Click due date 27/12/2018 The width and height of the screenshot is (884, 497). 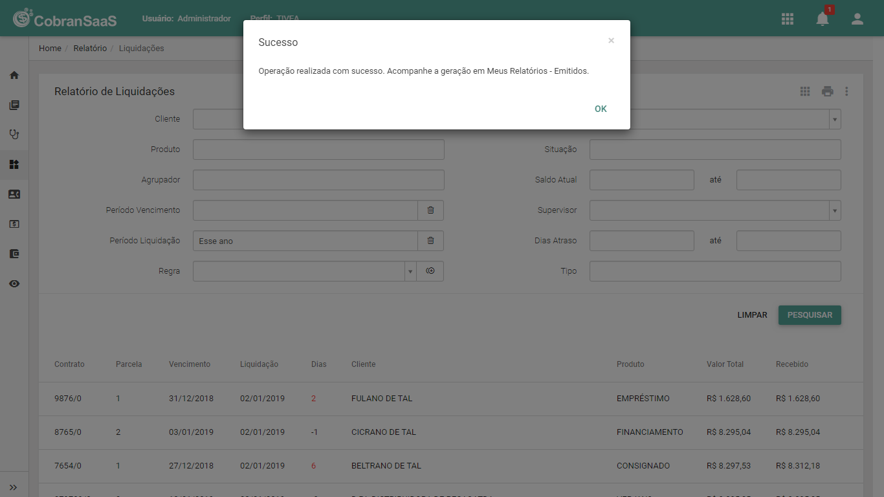coord(191,466)
